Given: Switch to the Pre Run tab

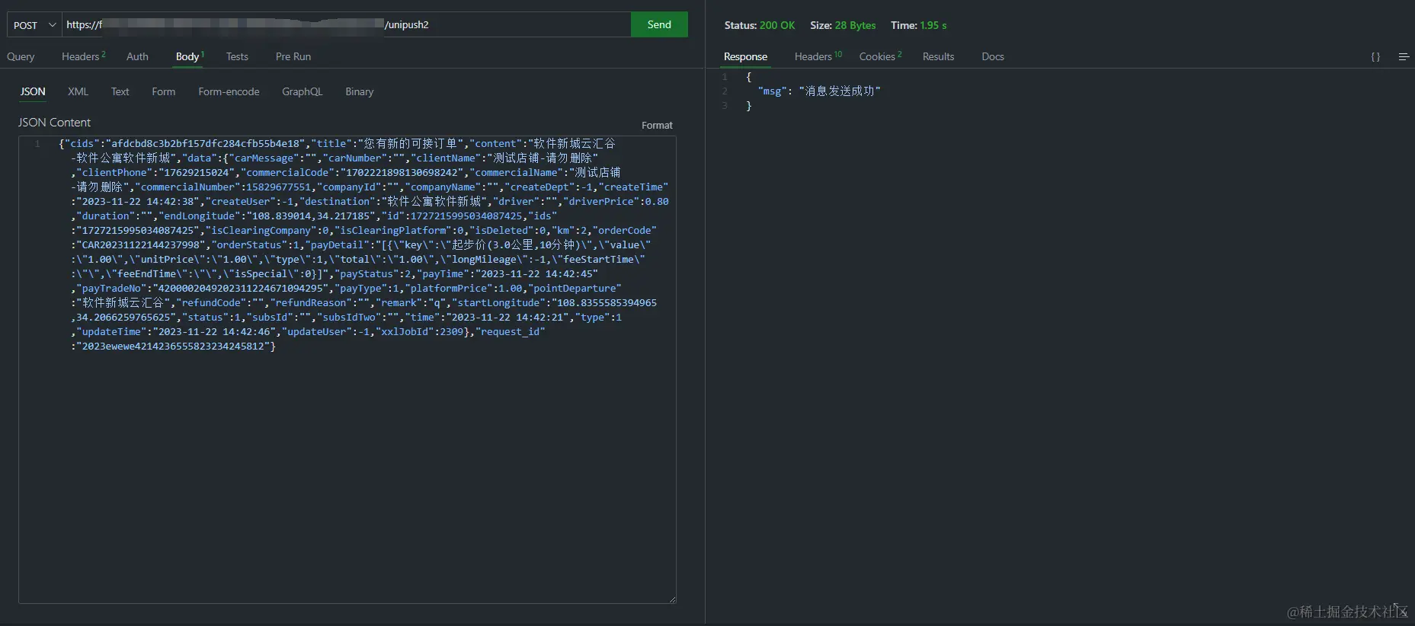Looking at the screenshot, I should tap(293, 56).
